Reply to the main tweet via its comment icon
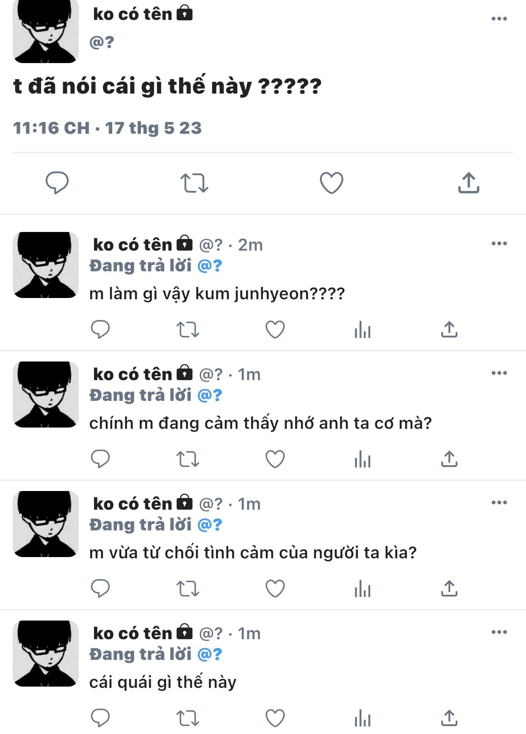This screenshot has height=734, width=526. click(x=57, y=183)
